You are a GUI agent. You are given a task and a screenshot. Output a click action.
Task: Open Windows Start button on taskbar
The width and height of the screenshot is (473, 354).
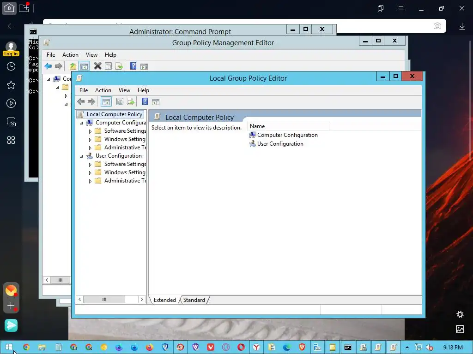click(9, 347)
